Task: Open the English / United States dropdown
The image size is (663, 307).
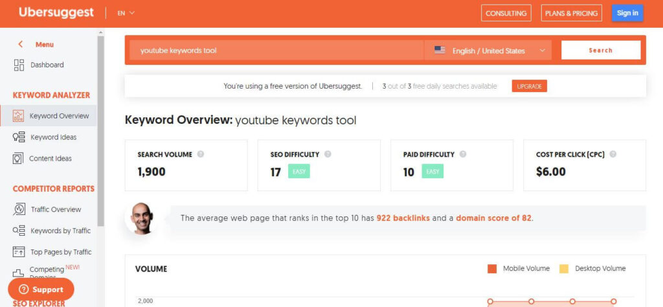Action: click(x=488, y=51)
